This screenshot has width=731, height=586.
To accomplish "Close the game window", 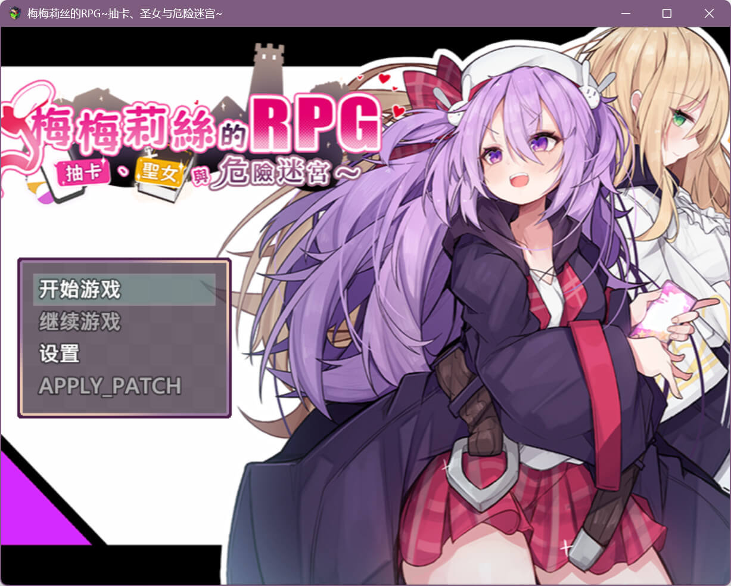I will pyautogui.click(x=709, y=13).
